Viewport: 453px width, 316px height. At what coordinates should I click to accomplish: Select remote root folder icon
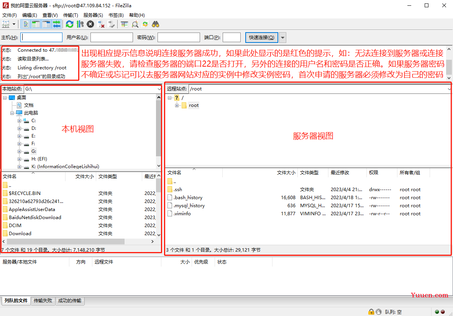pyautogui.click(x=184, y=105)
